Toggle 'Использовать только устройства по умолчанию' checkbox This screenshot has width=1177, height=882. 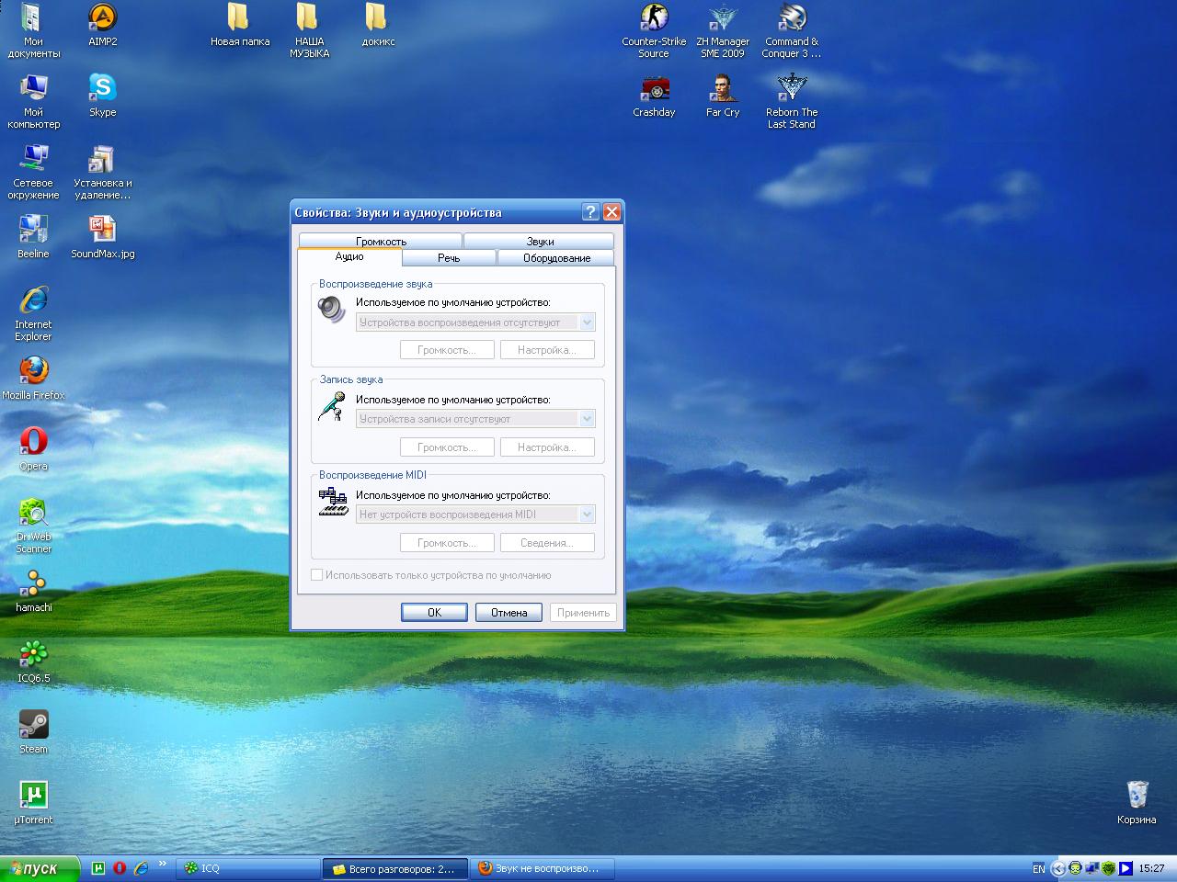coord(317,575)
